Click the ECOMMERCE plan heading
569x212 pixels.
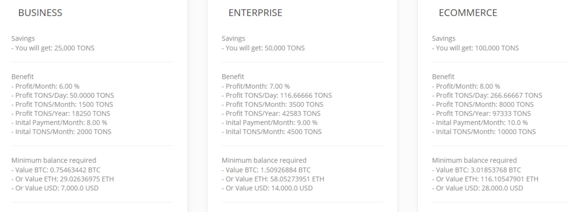point(468,13)
